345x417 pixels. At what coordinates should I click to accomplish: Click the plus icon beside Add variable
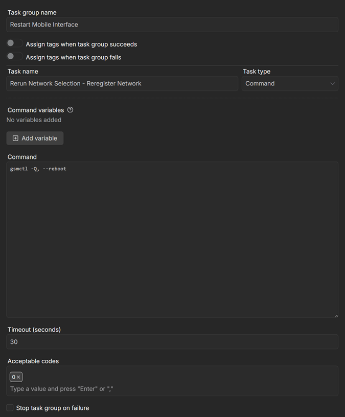click(15, 138)
